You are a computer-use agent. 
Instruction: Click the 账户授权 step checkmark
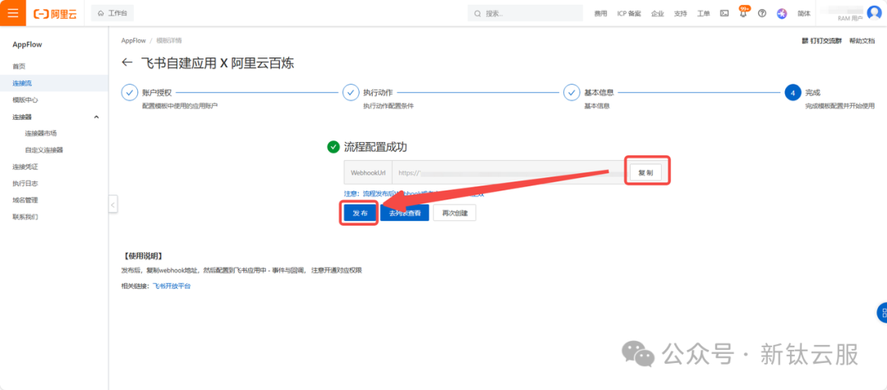[x=130, y=93]
